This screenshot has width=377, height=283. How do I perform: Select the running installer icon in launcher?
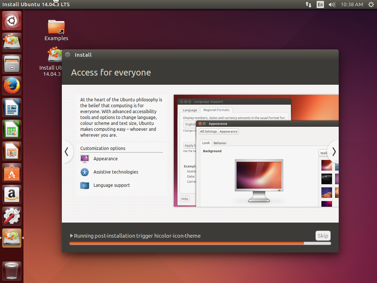pos(12,238)
